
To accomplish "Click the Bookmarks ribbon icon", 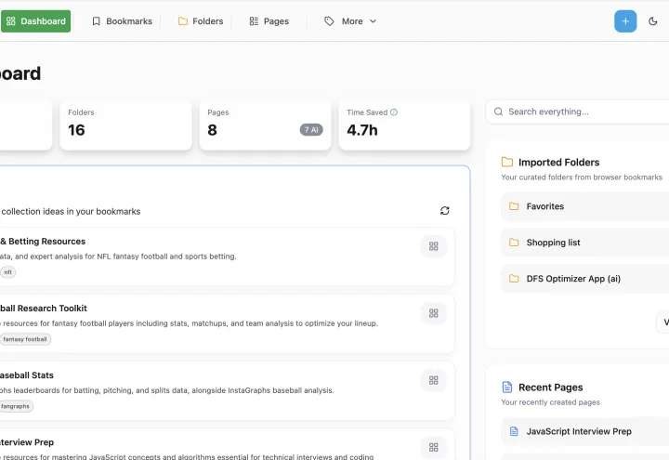I will (x=97, y=21).
